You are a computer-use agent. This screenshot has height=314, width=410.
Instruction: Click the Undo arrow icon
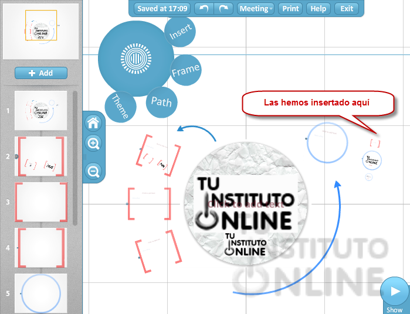[204, 9]
